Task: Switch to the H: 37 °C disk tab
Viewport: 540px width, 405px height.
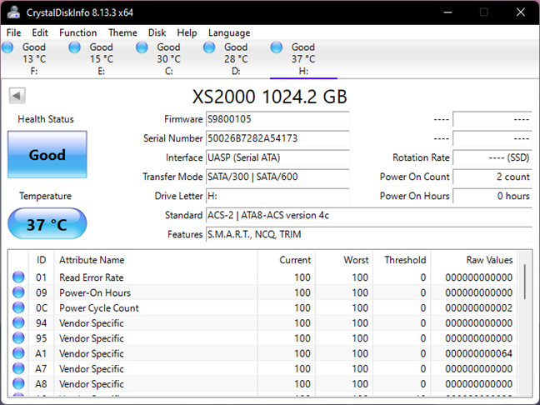Action: (303, 59)
